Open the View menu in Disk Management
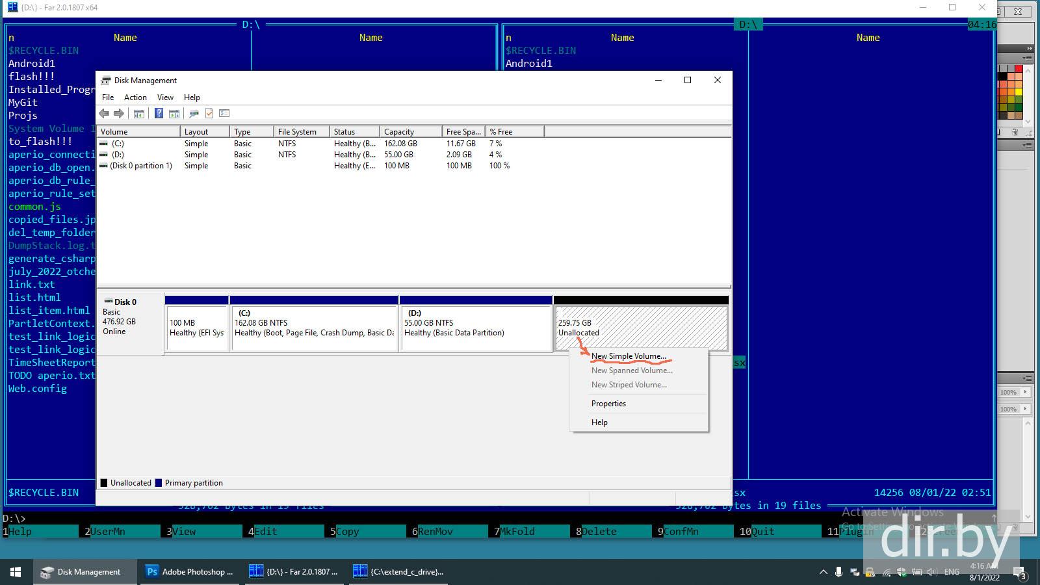 click(165, 97)
